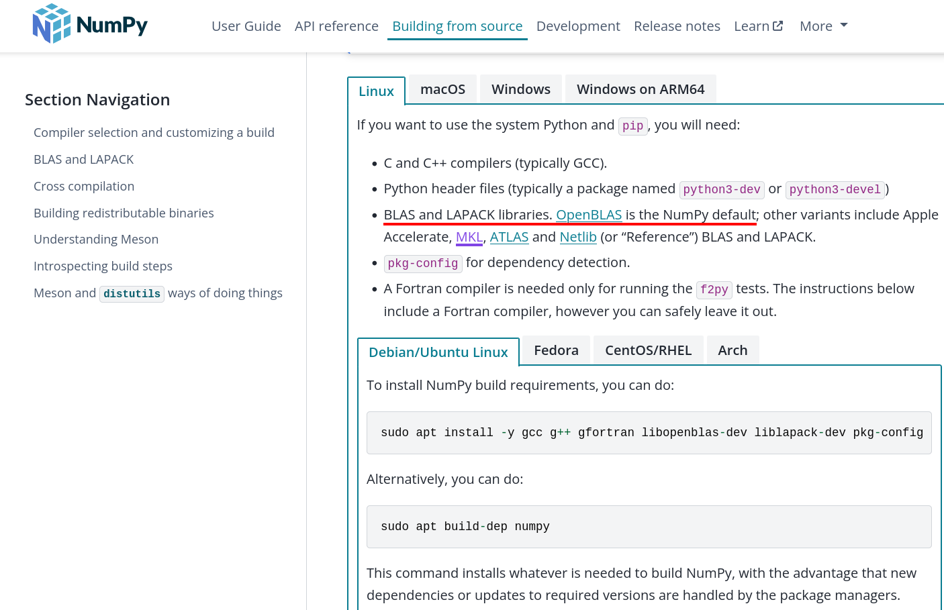Open Building redistributable binaries link

coord(124,213)
